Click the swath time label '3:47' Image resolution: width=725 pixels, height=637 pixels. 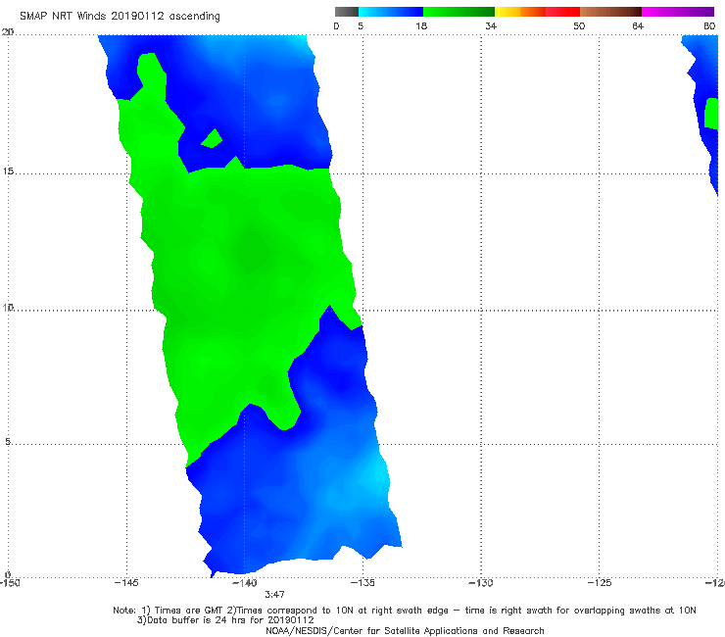274,595
